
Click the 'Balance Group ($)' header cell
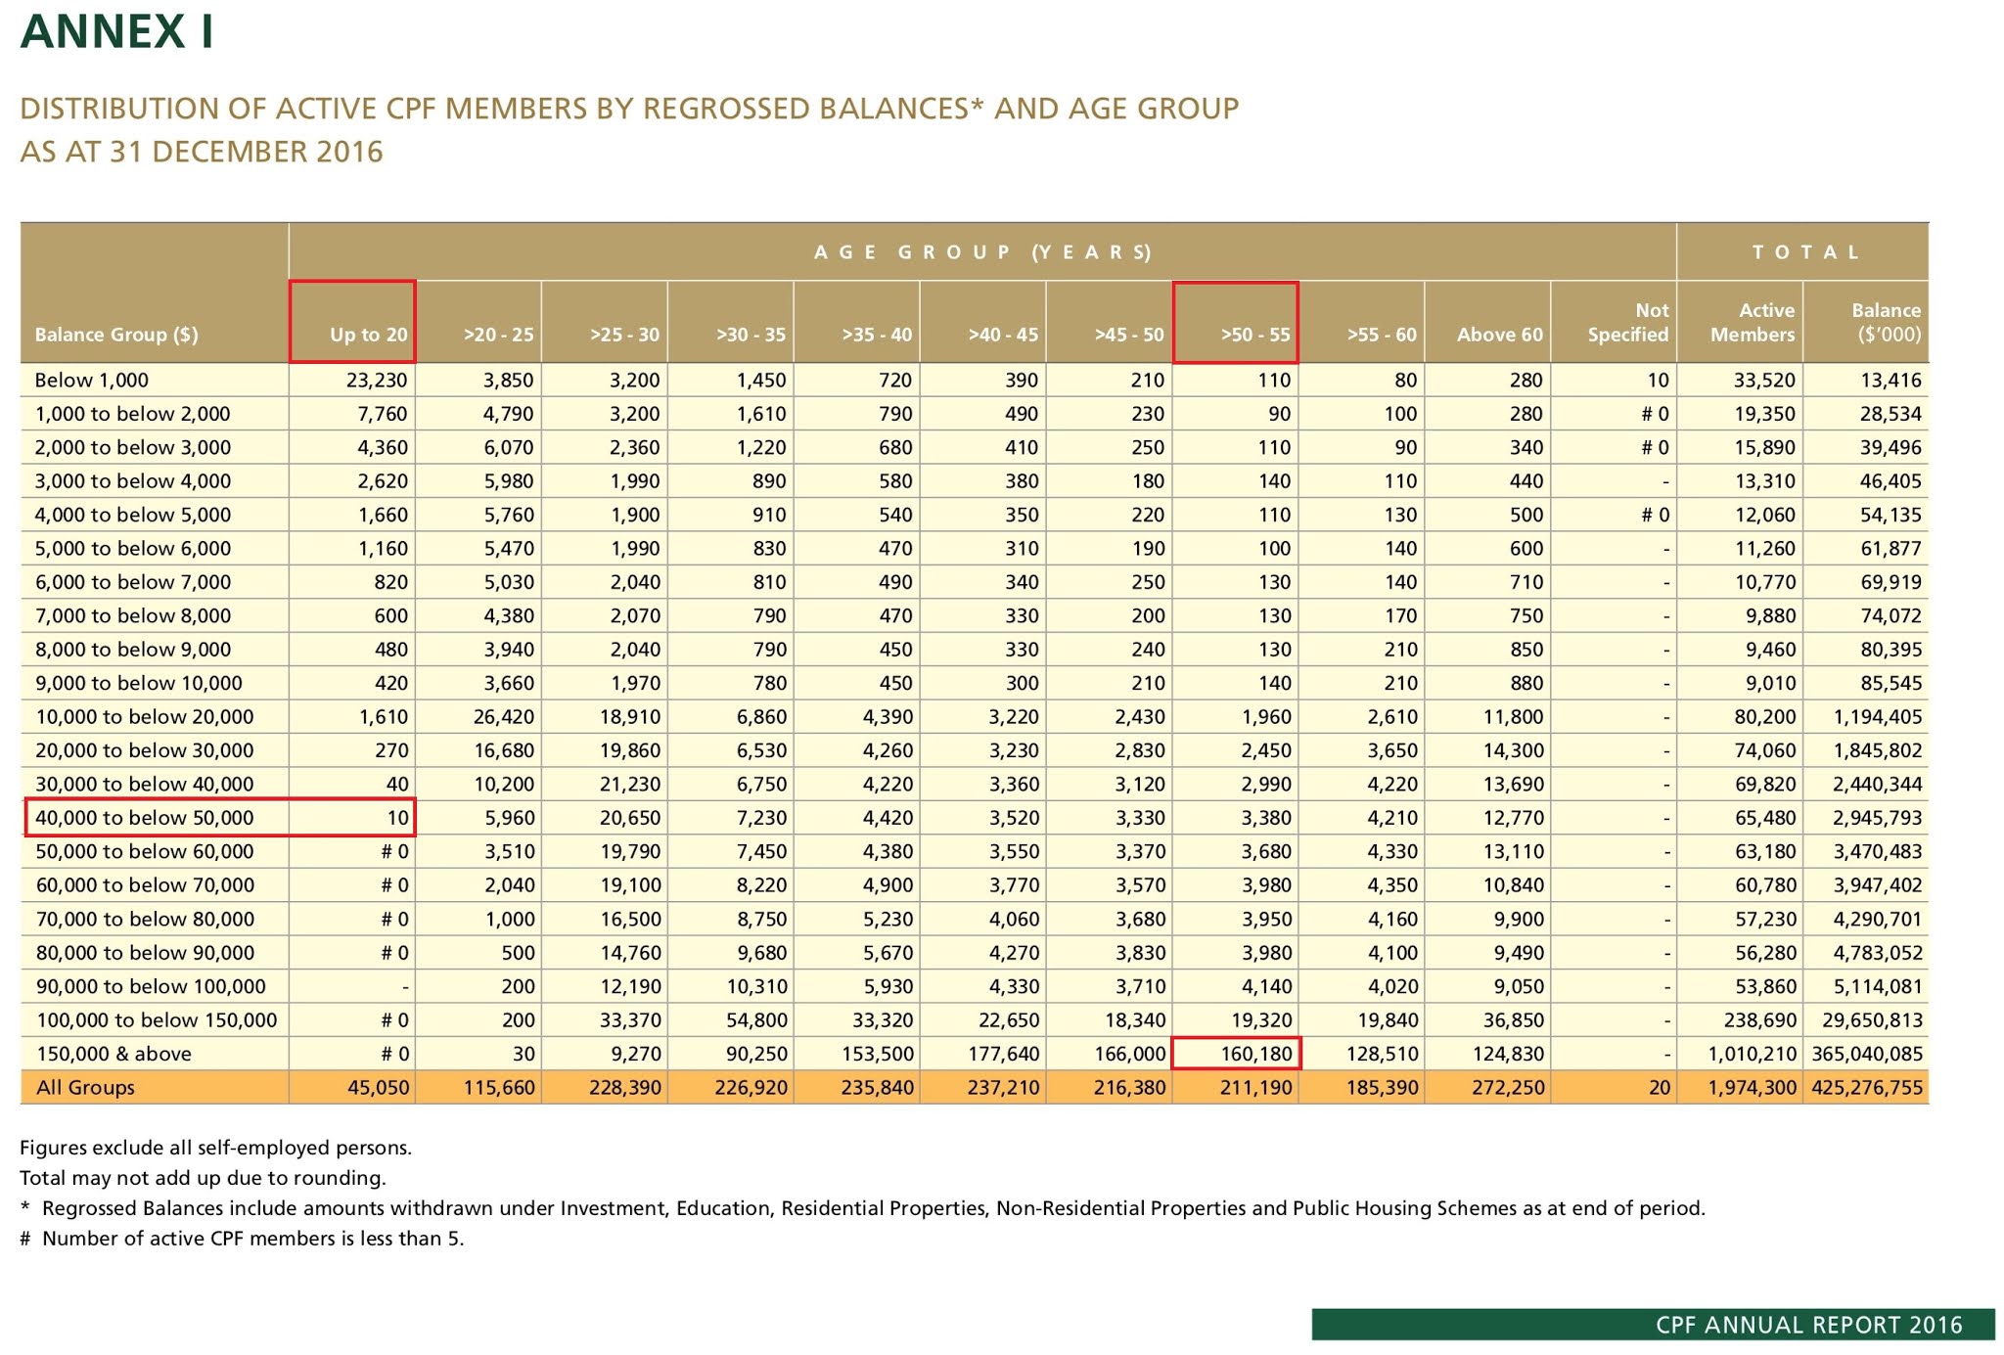coord(116,335)
